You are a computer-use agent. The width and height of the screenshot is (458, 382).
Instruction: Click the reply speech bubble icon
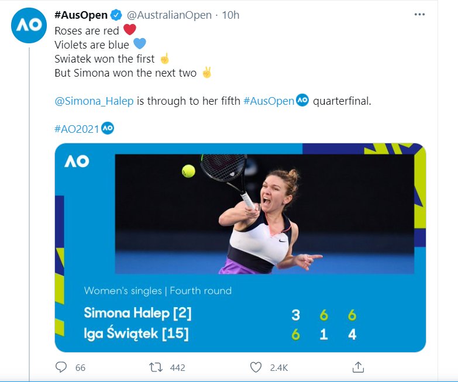(x=61, y=367)
